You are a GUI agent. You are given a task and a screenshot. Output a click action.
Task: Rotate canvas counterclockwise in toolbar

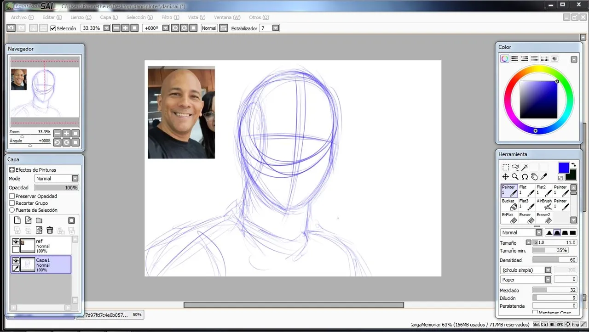pos(175,28)
